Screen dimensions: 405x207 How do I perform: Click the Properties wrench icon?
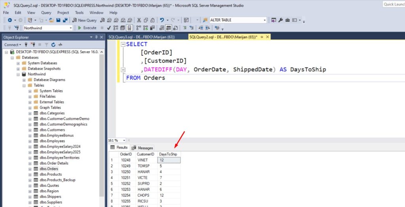coord(280,20)
